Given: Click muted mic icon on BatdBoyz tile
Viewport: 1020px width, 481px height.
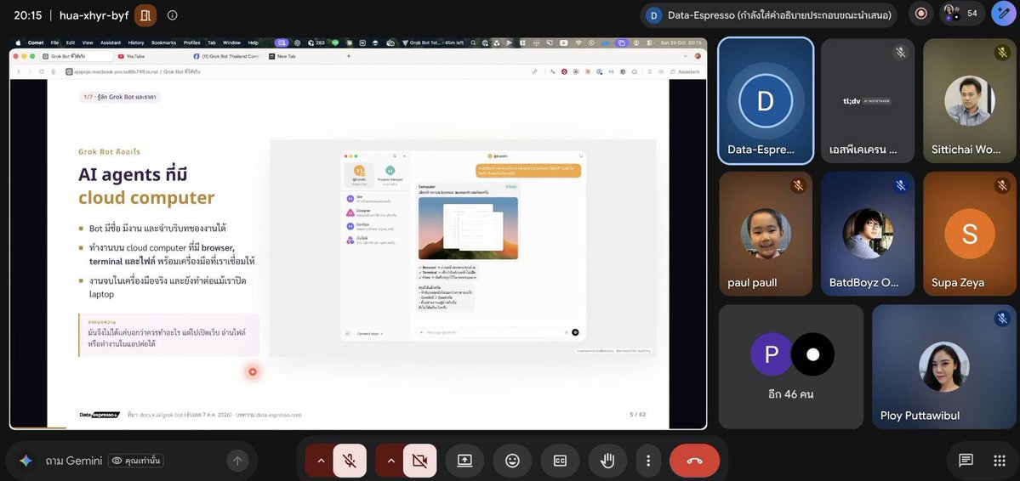Looking at the screenshot, I should [900, 186].
